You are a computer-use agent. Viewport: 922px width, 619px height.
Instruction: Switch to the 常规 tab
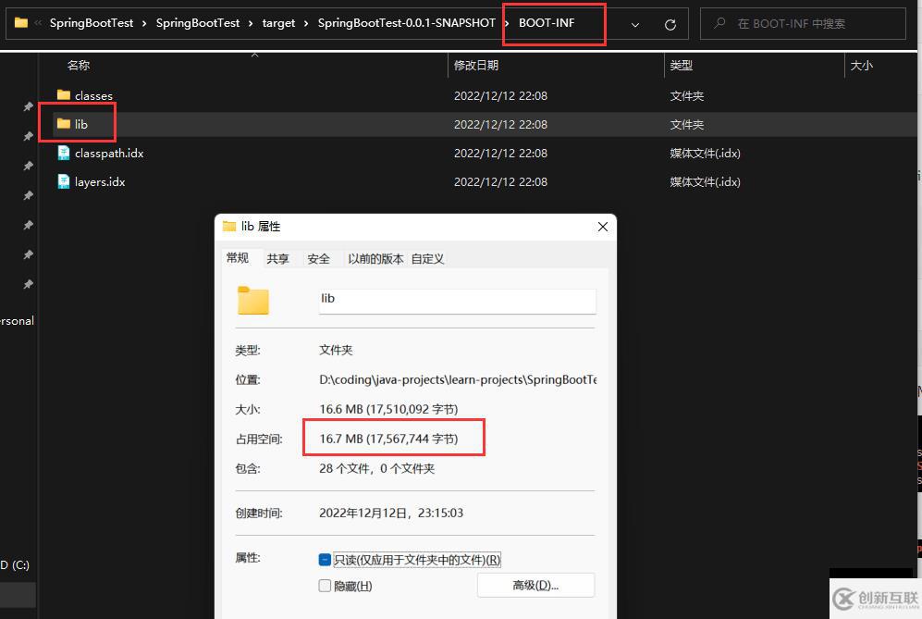pos(238,258)
